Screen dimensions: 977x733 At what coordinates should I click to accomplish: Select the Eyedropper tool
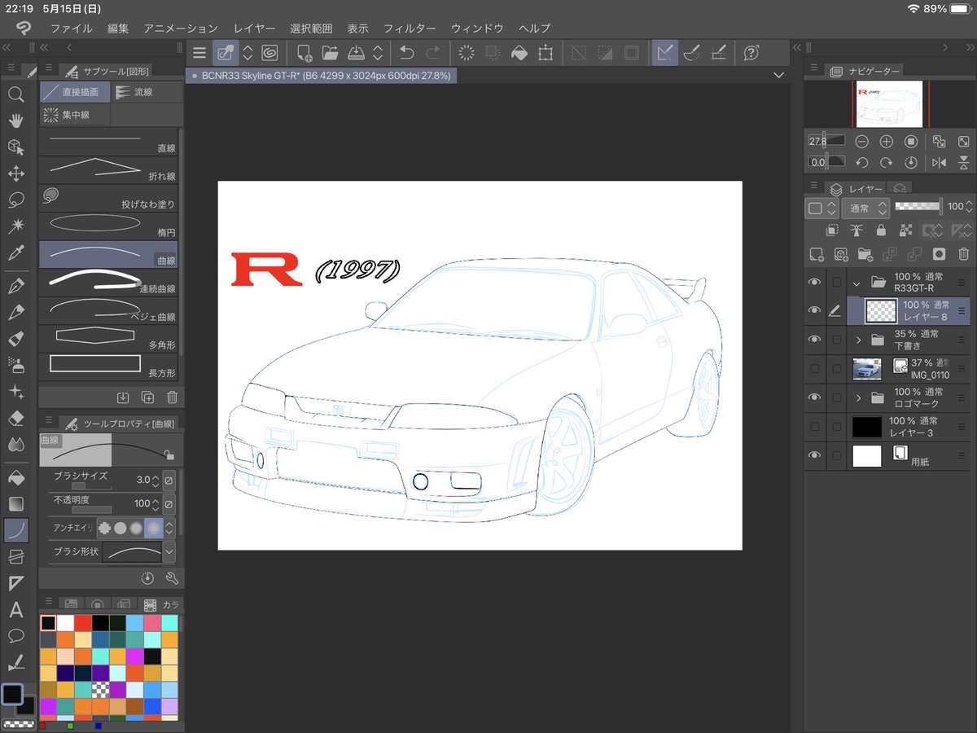(15, 252)
